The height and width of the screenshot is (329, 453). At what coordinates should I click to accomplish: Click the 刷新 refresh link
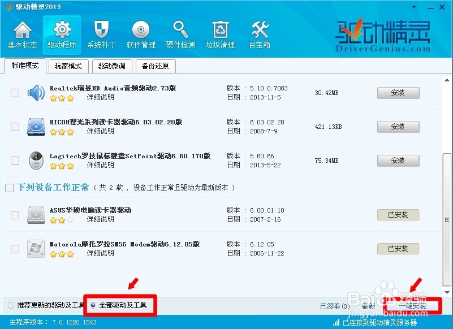369,306
